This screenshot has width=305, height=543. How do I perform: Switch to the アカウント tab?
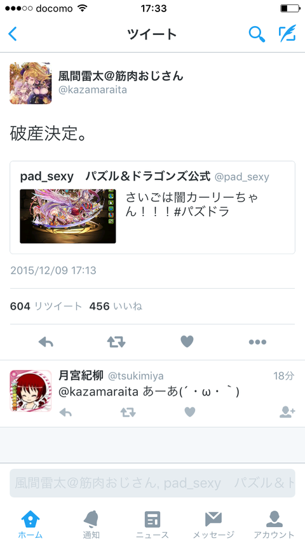274,525
